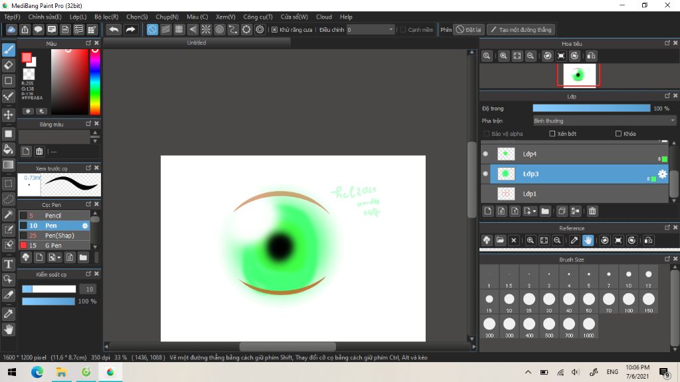Enable the Xén bớt checkbox
Image resolution: width=680 pixels, height=382 pixels.
(552, 134)
